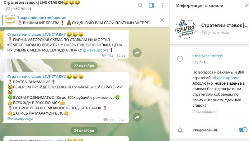The height and width of the screenshot is (141, 249).
Task: Toggle the Уведомления notifications switch
Action: [243, 130]
